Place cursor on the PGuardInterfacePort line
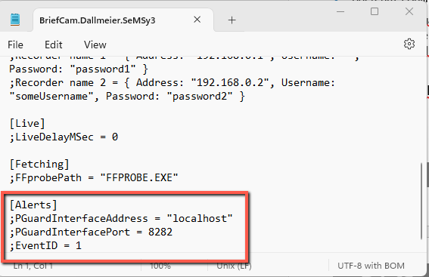 pyautogui.click(x=91, y=232)
